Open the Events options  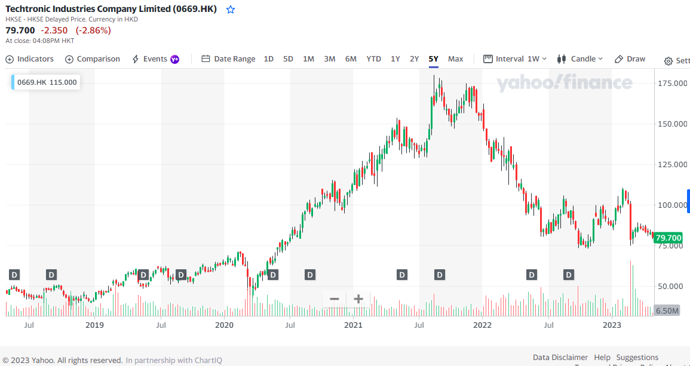pyautogui.click(x=151, y=59)
